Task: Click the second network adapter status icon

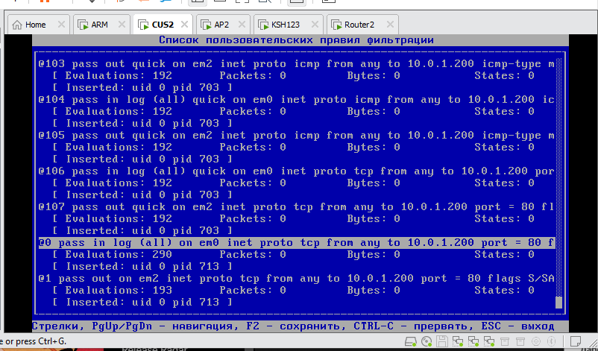Action: coord(473,341)
